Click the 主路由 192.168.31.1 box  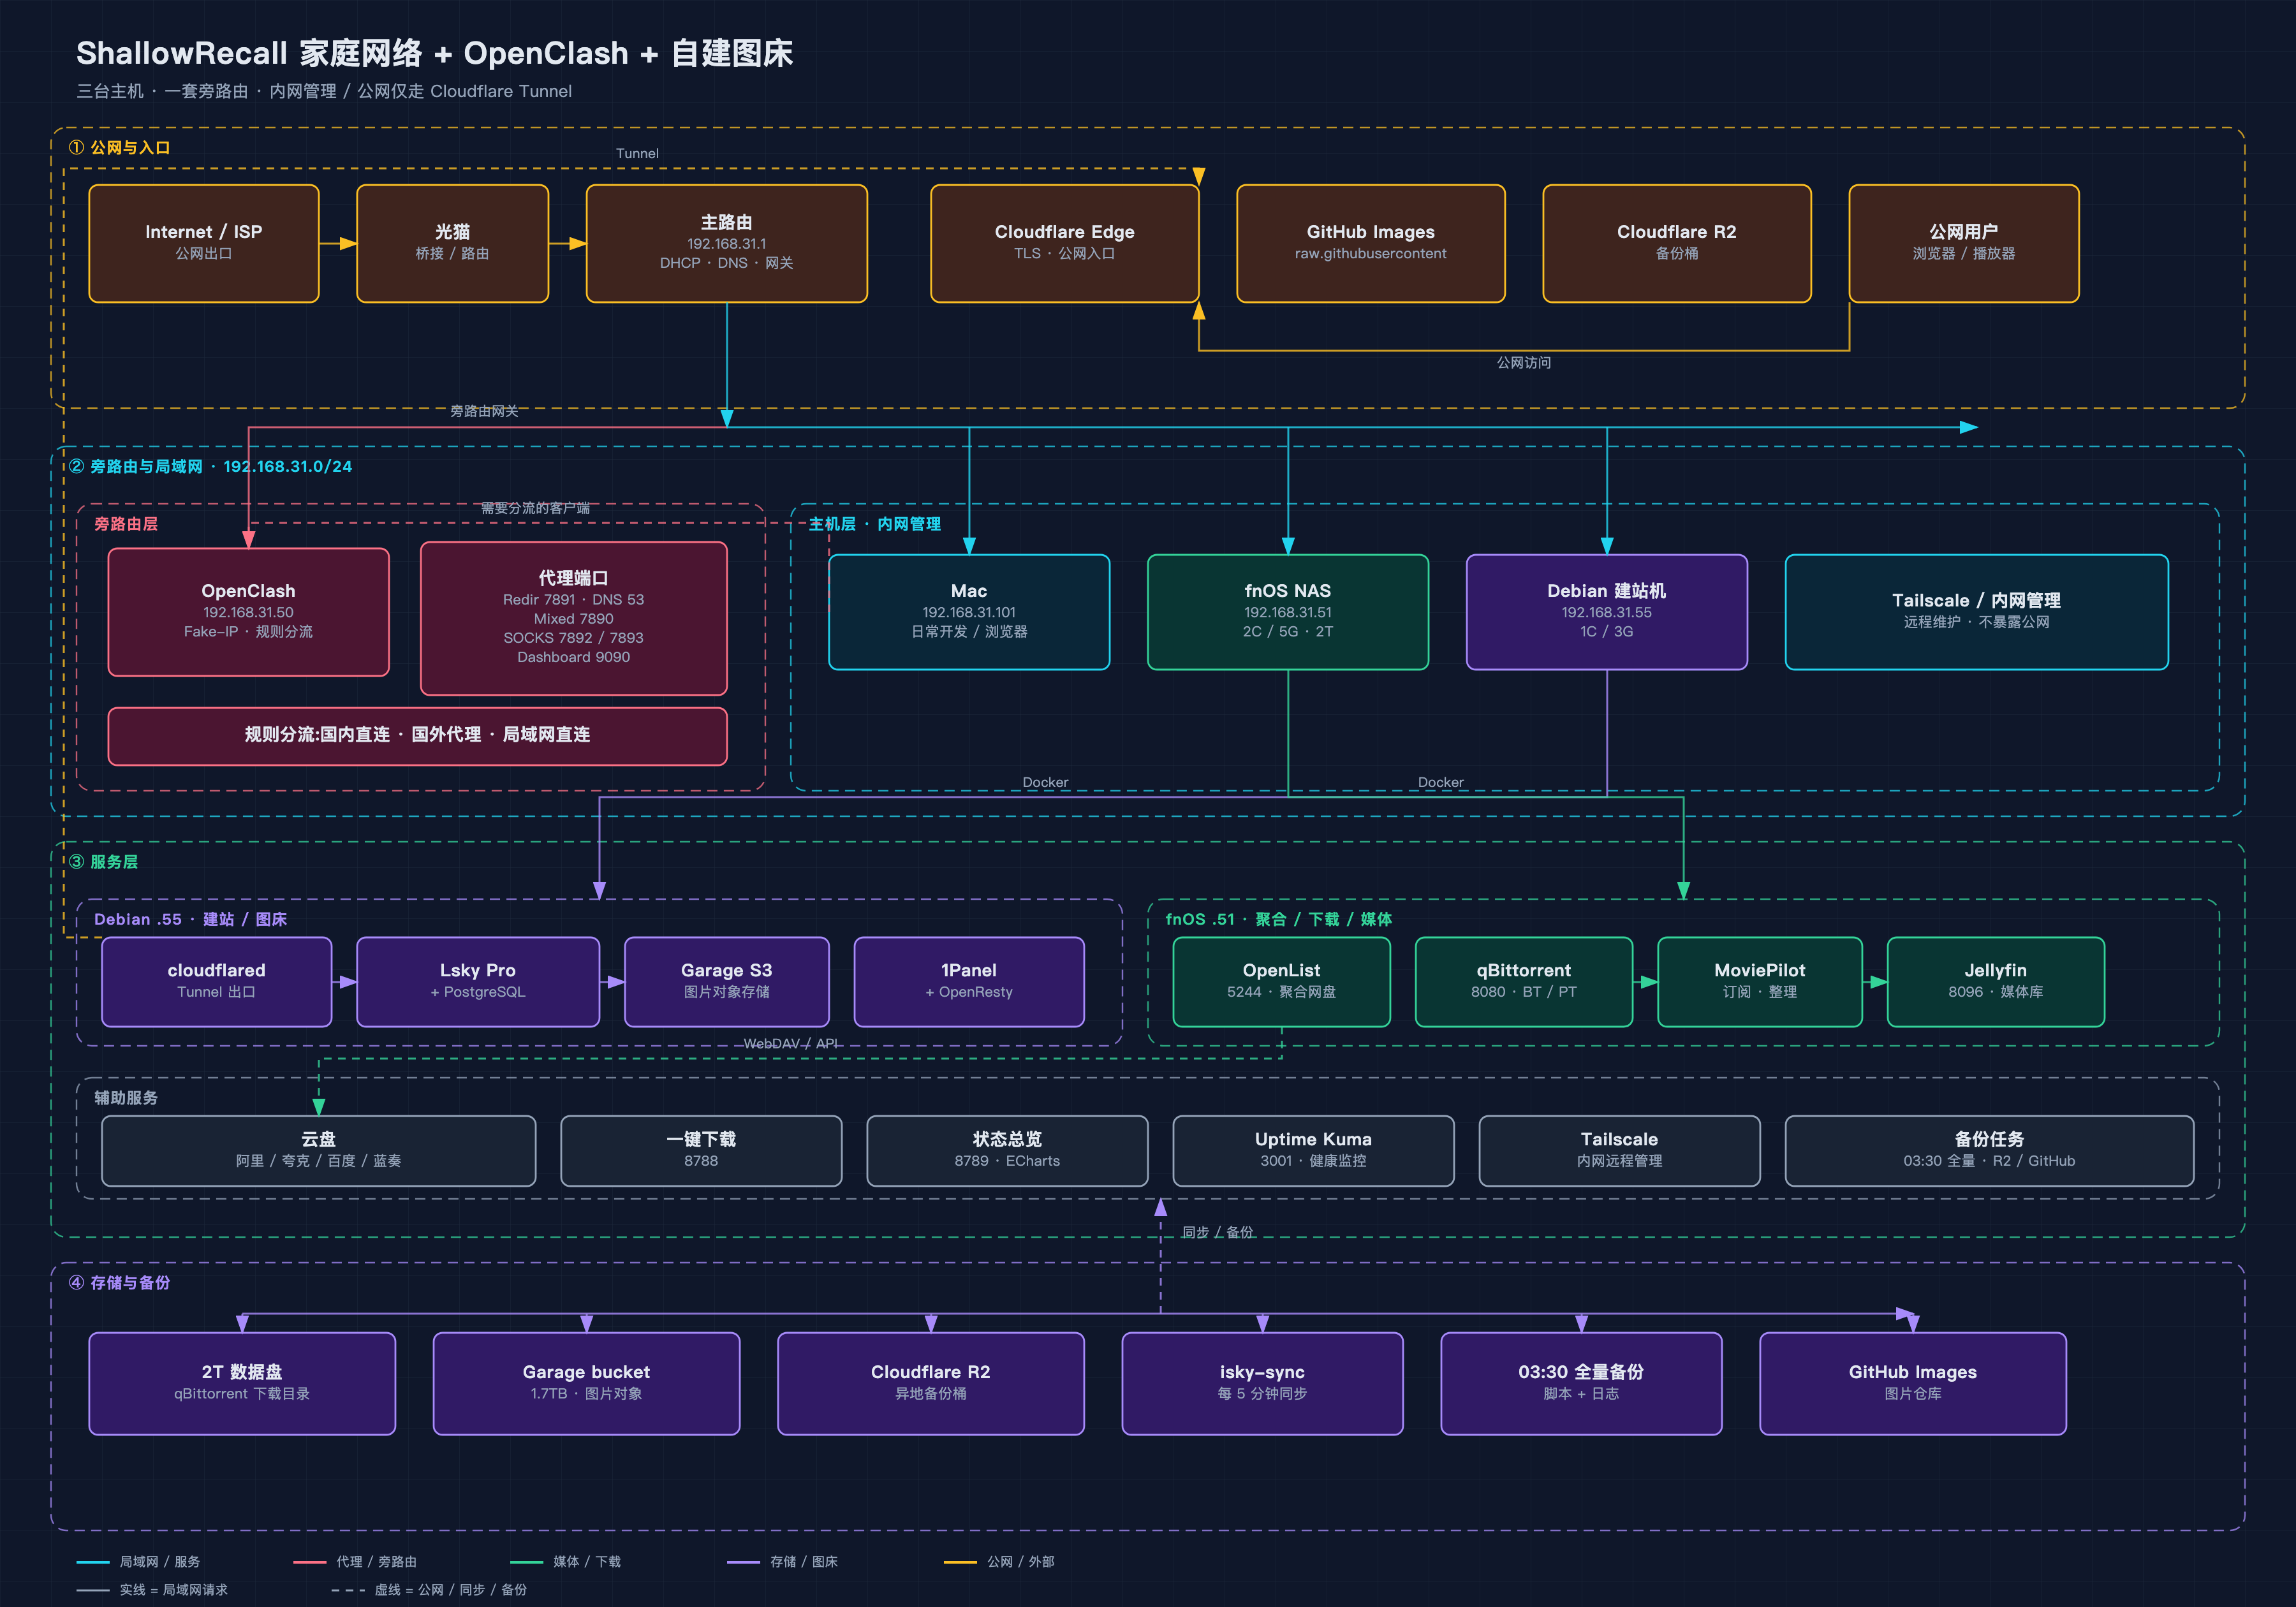point(726,243)
